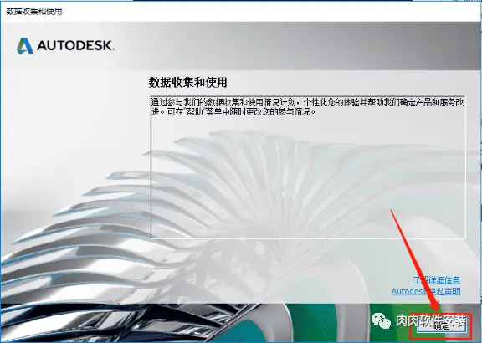Click the 数据收集和使用 description text box
Screen dimensions: 482x343
click(x=308, y=166)
